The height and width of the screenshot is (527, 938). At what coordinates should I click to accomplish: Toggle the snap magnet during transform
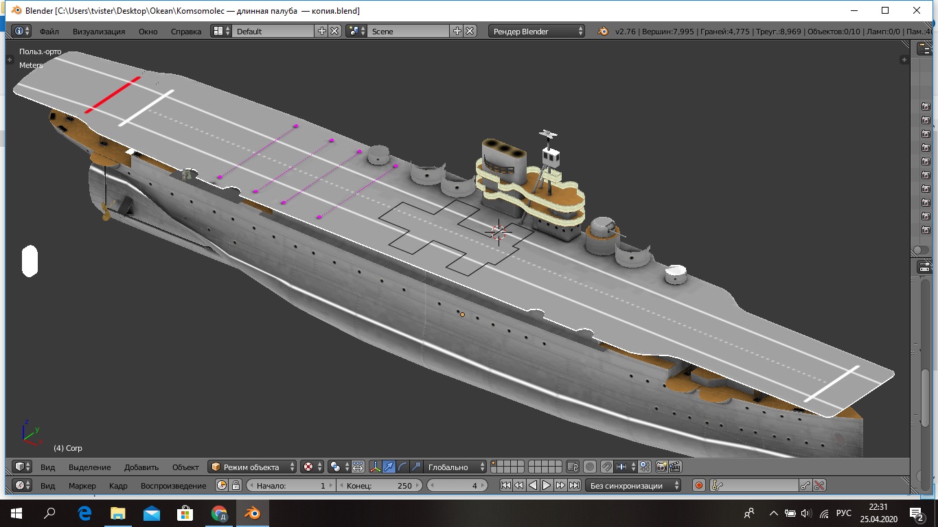[x=606, y=467]
